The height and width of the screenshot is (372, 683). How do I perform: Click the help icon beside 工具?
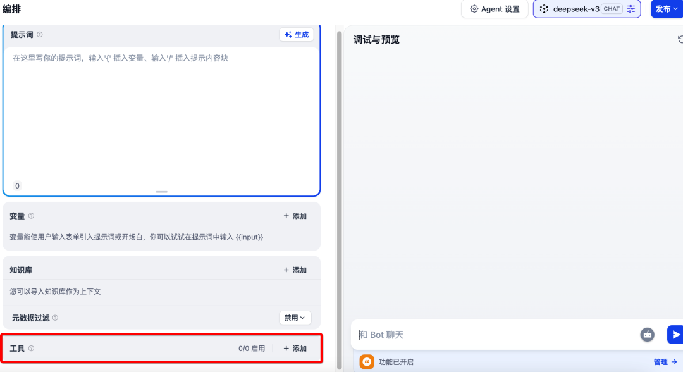coord(31,348)
